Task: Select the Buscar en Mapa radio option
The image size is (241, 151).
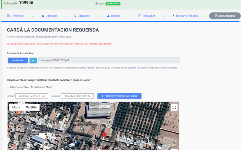Action: 32,87
